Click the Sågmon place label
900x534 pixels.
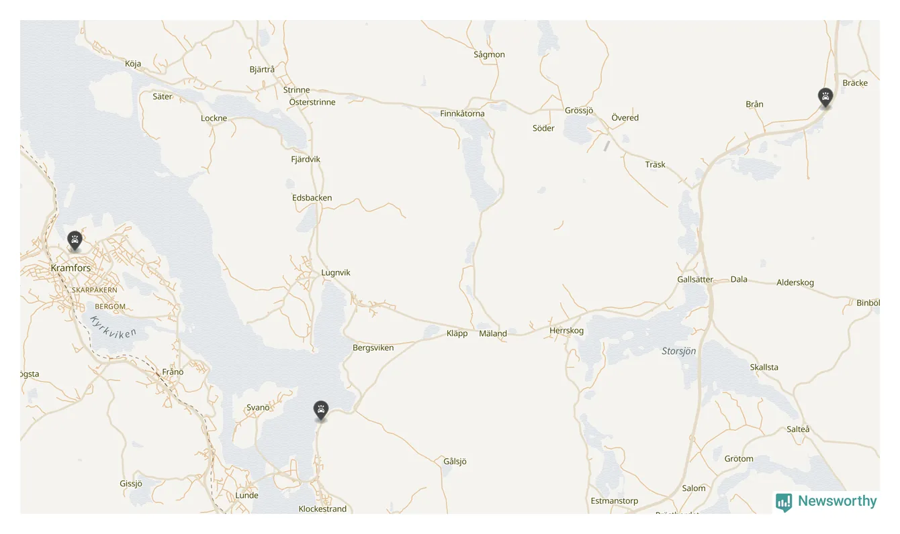[489, 55]
